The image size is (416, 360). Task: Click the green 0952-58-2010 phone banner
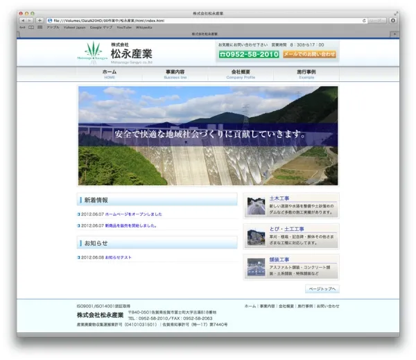249,54
